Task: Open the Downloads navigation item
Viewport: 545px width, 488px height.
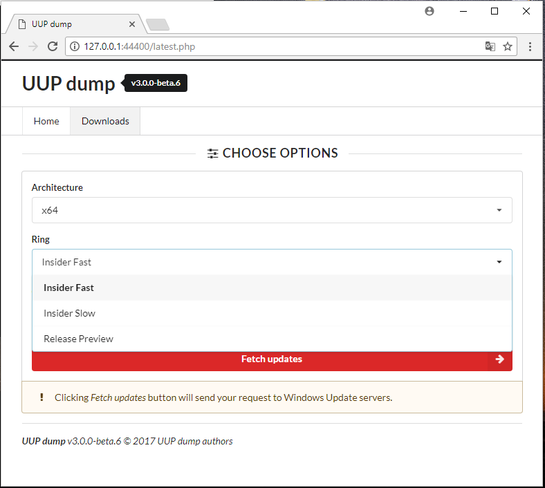Action: 105,121
